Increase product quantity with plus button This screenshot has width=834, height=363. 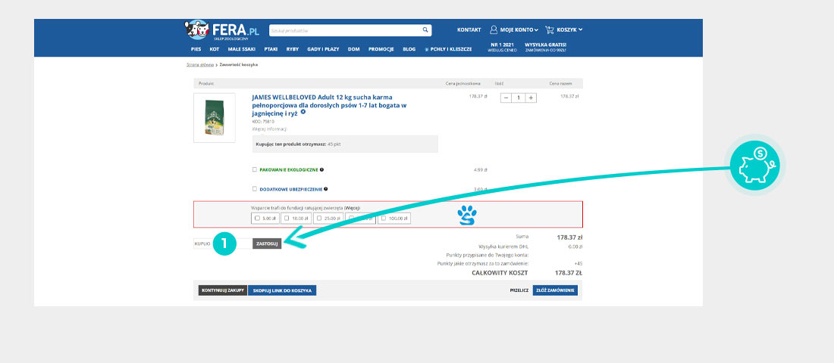(x=531, y=98)
